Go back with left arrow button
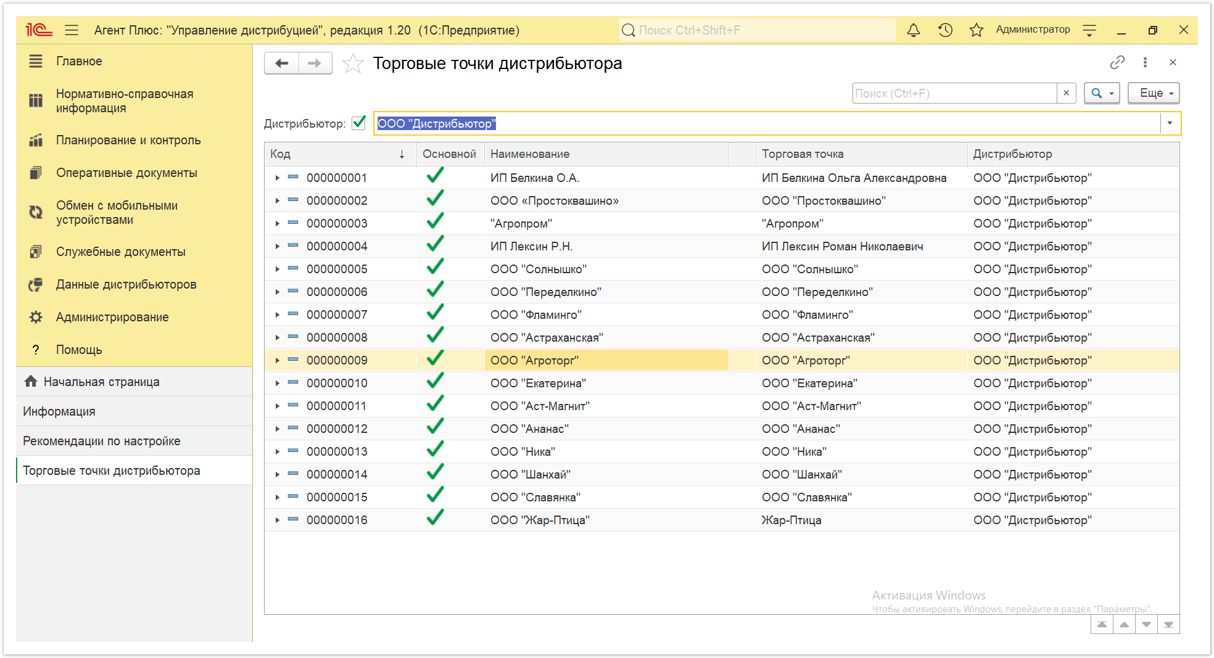Viewport: 1214px width, 658px height. (282, 63)
